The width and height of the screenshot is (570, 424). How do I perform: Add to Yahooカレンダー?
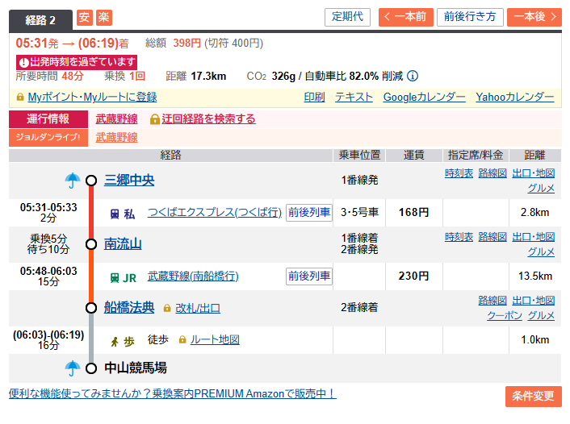[x=515, y=97]
